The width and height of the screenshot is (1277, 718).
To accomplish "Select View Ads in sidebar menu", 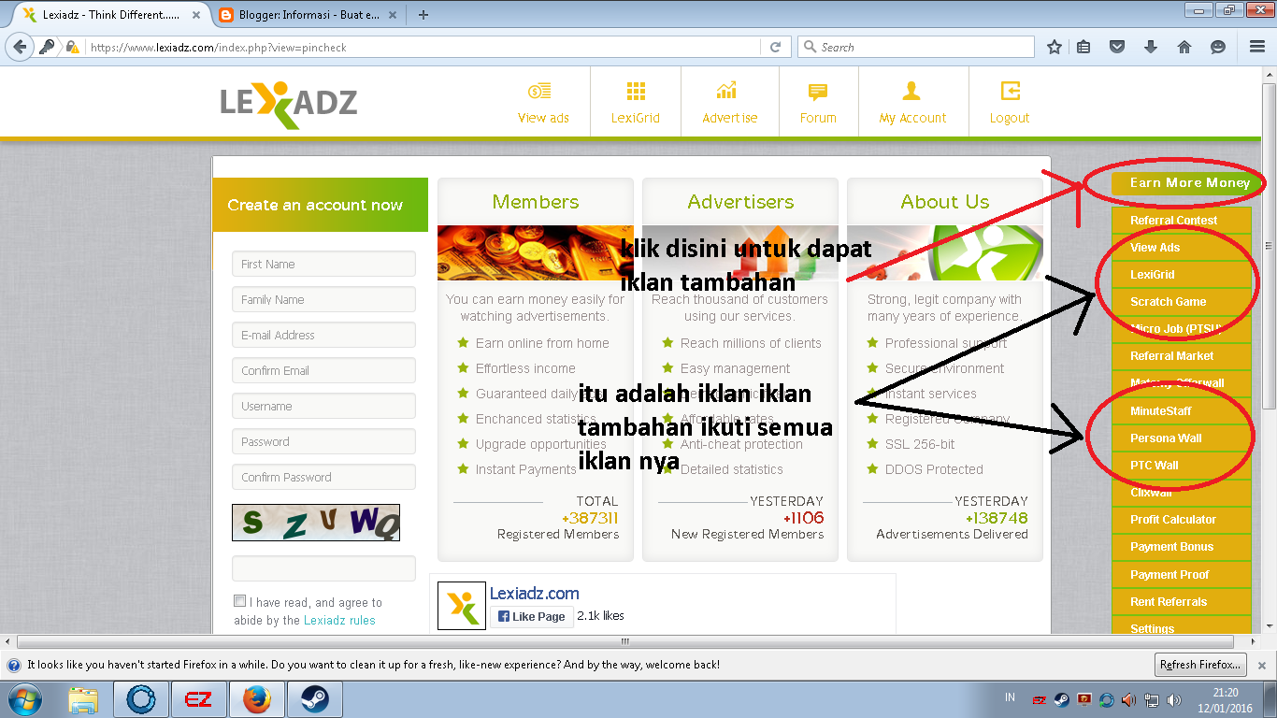I will coord(1181,248).
